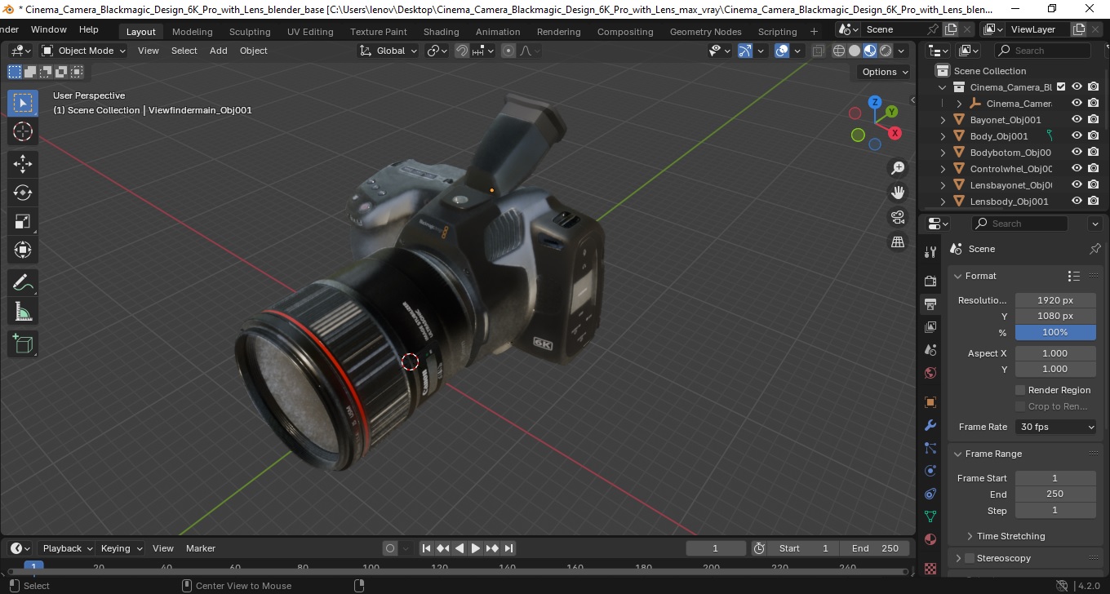Open the Scene properties tab

pos(930,350)
